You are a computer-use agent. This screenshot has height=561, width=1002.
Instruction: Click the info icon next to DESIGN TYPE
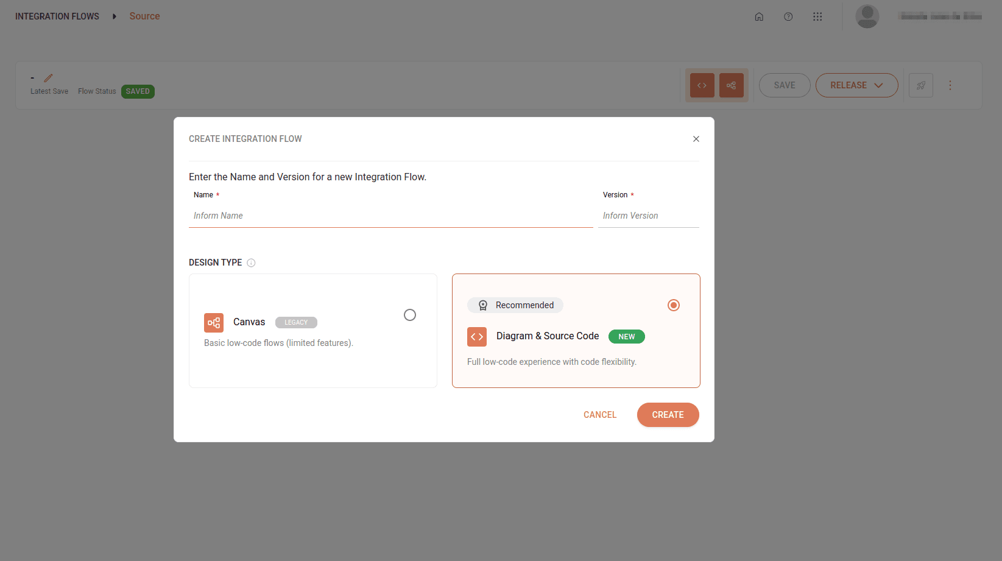[x=251, y=263]
